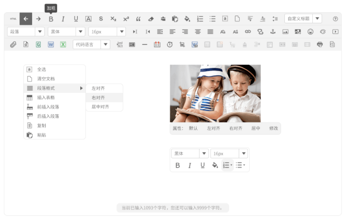This screenshot has width=344, height=224.
Task: Insert a hyperlink with the link icon
Action: point(248,32)
